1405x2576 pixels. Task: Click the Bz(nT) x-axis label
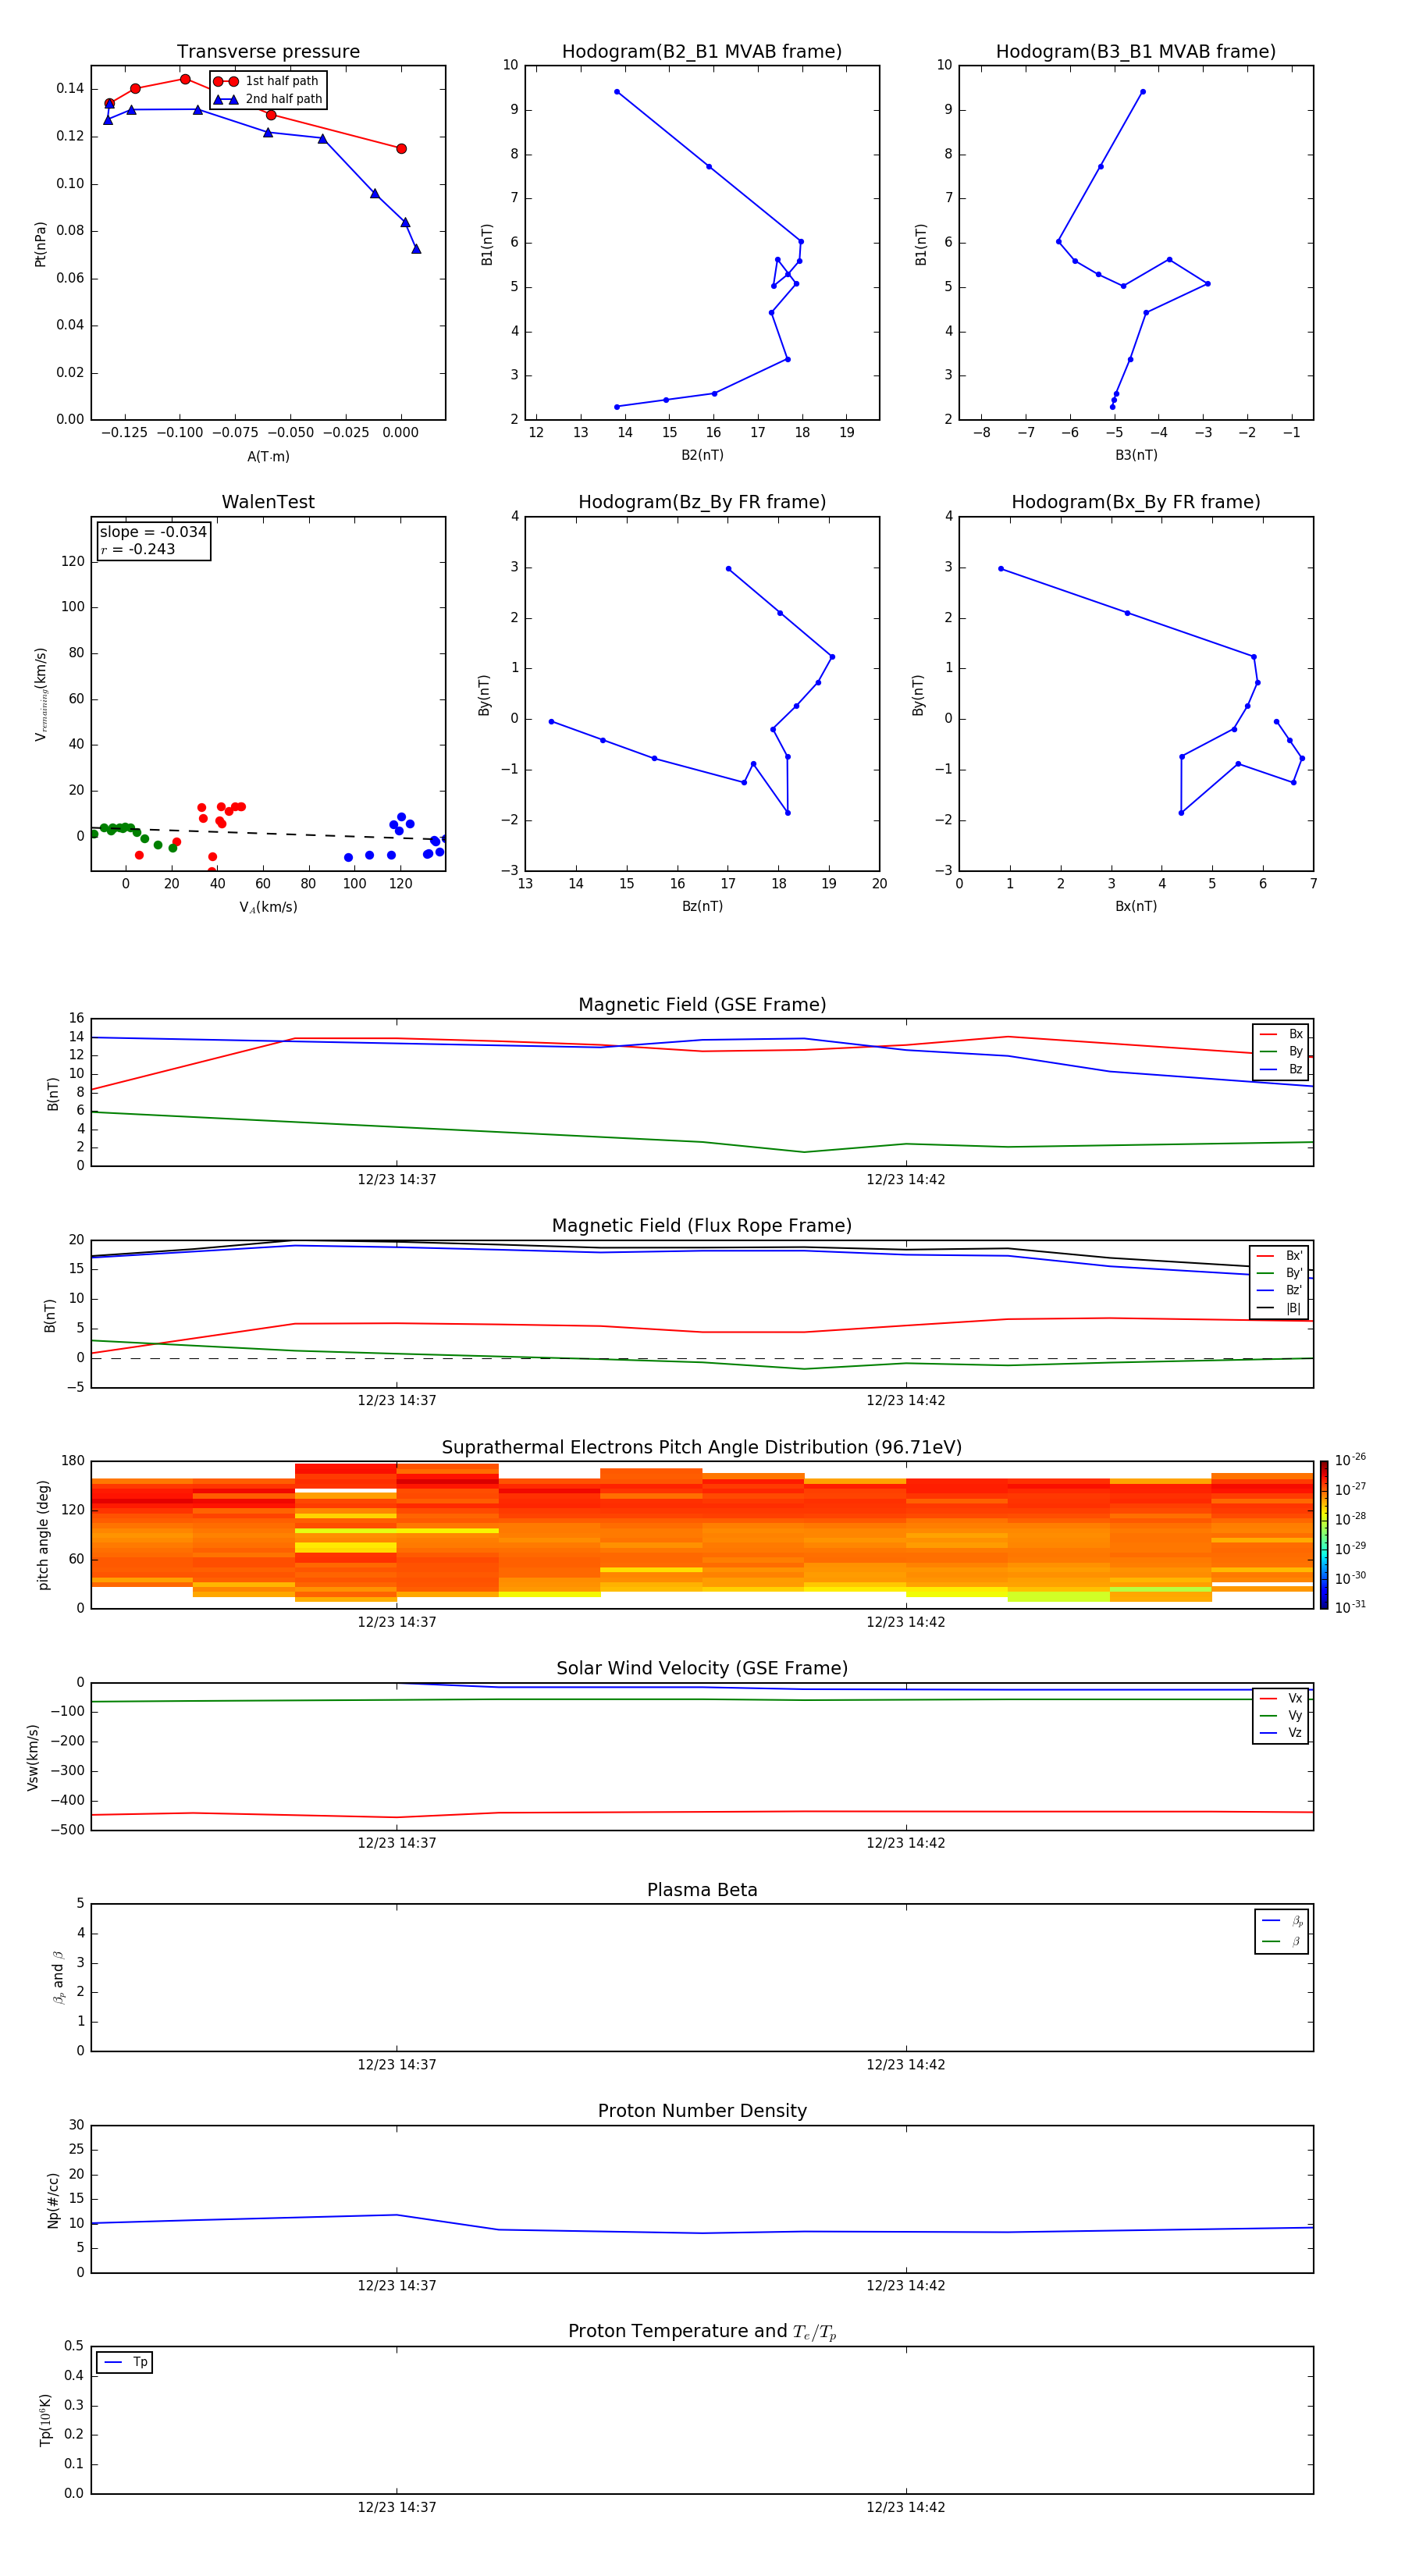(x=702, y=906)
